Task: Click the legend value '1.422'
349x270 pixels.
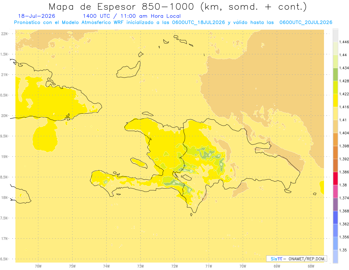Action: click(x=344, y=94)
